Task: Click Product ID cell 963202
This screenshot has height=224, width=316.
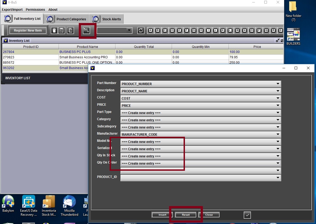Action: tap(31, 68)
